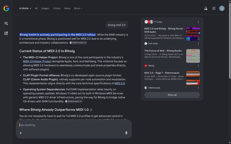
Task: Open options for KVR Audio result
Action: click(x=198, y=43)
